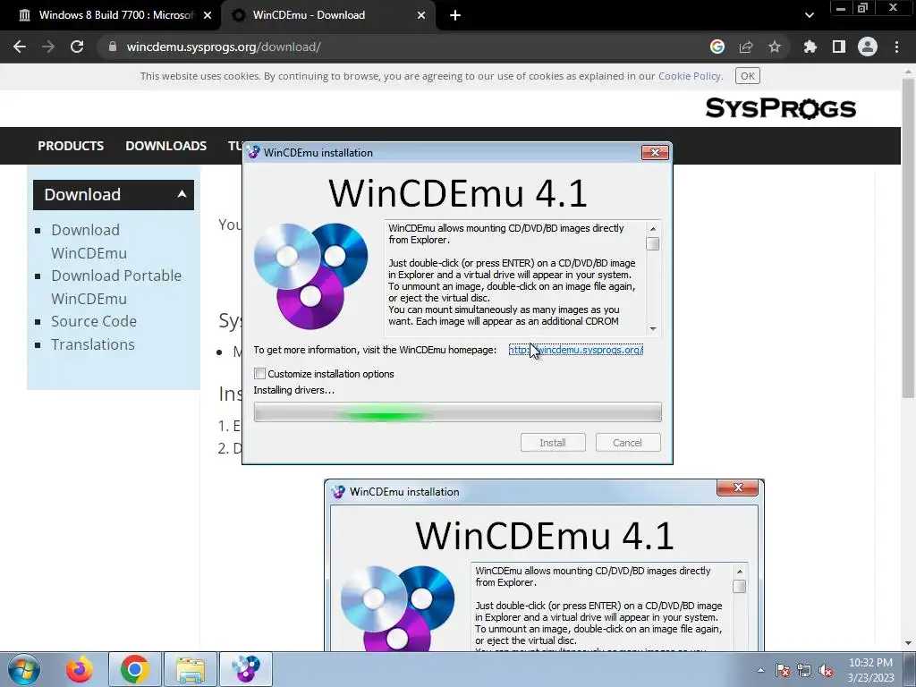Switch to WinCDEmu installer taskbar icon

[246, 669]
